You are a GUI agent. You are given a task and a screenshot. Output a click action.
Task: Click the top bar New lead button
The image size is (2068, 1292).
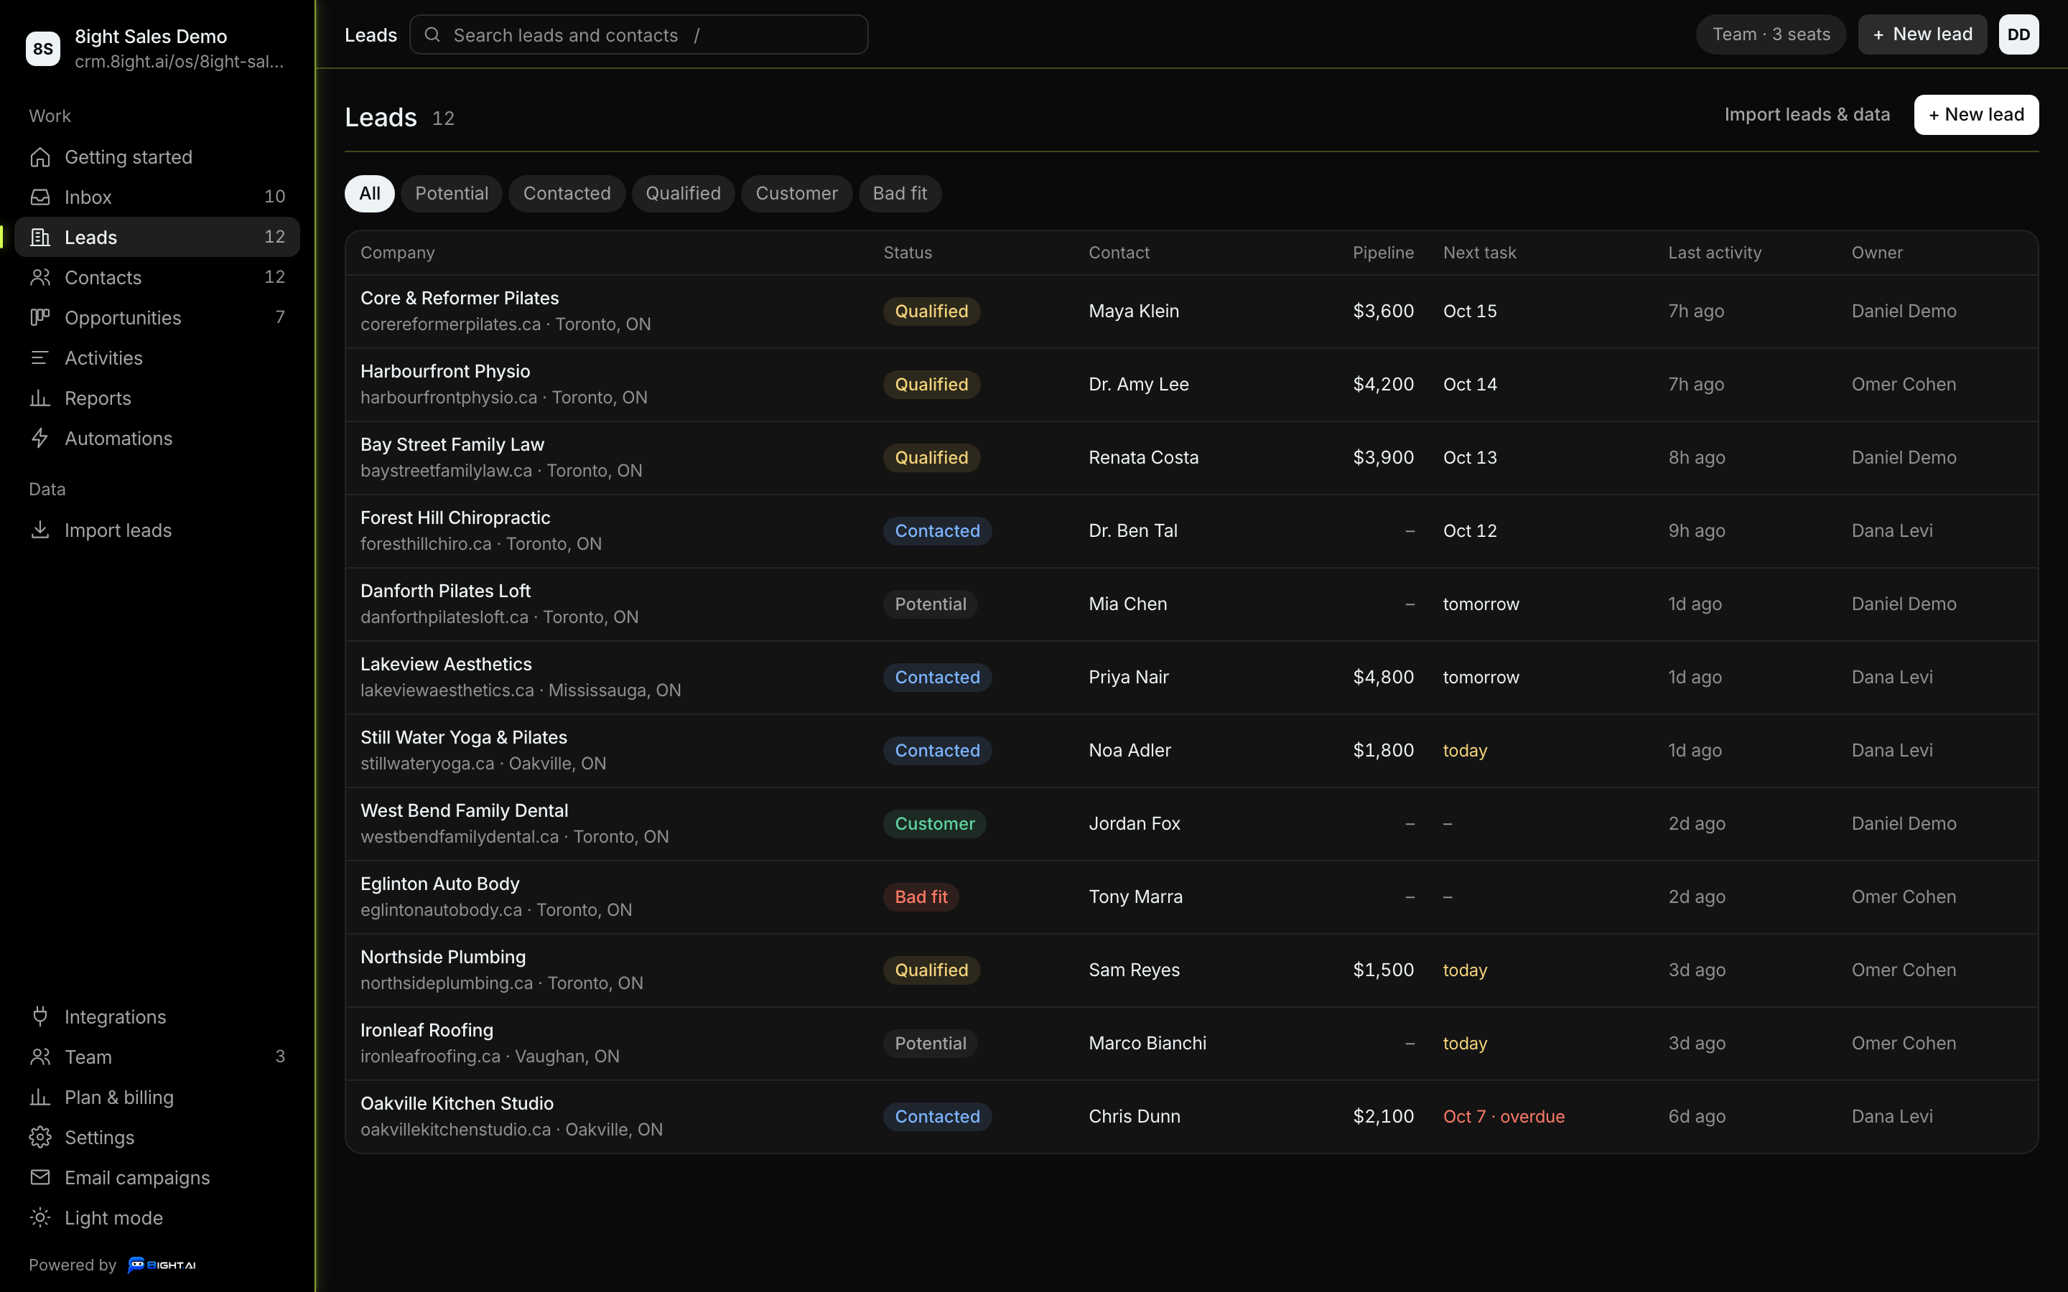pos(1922,35)
